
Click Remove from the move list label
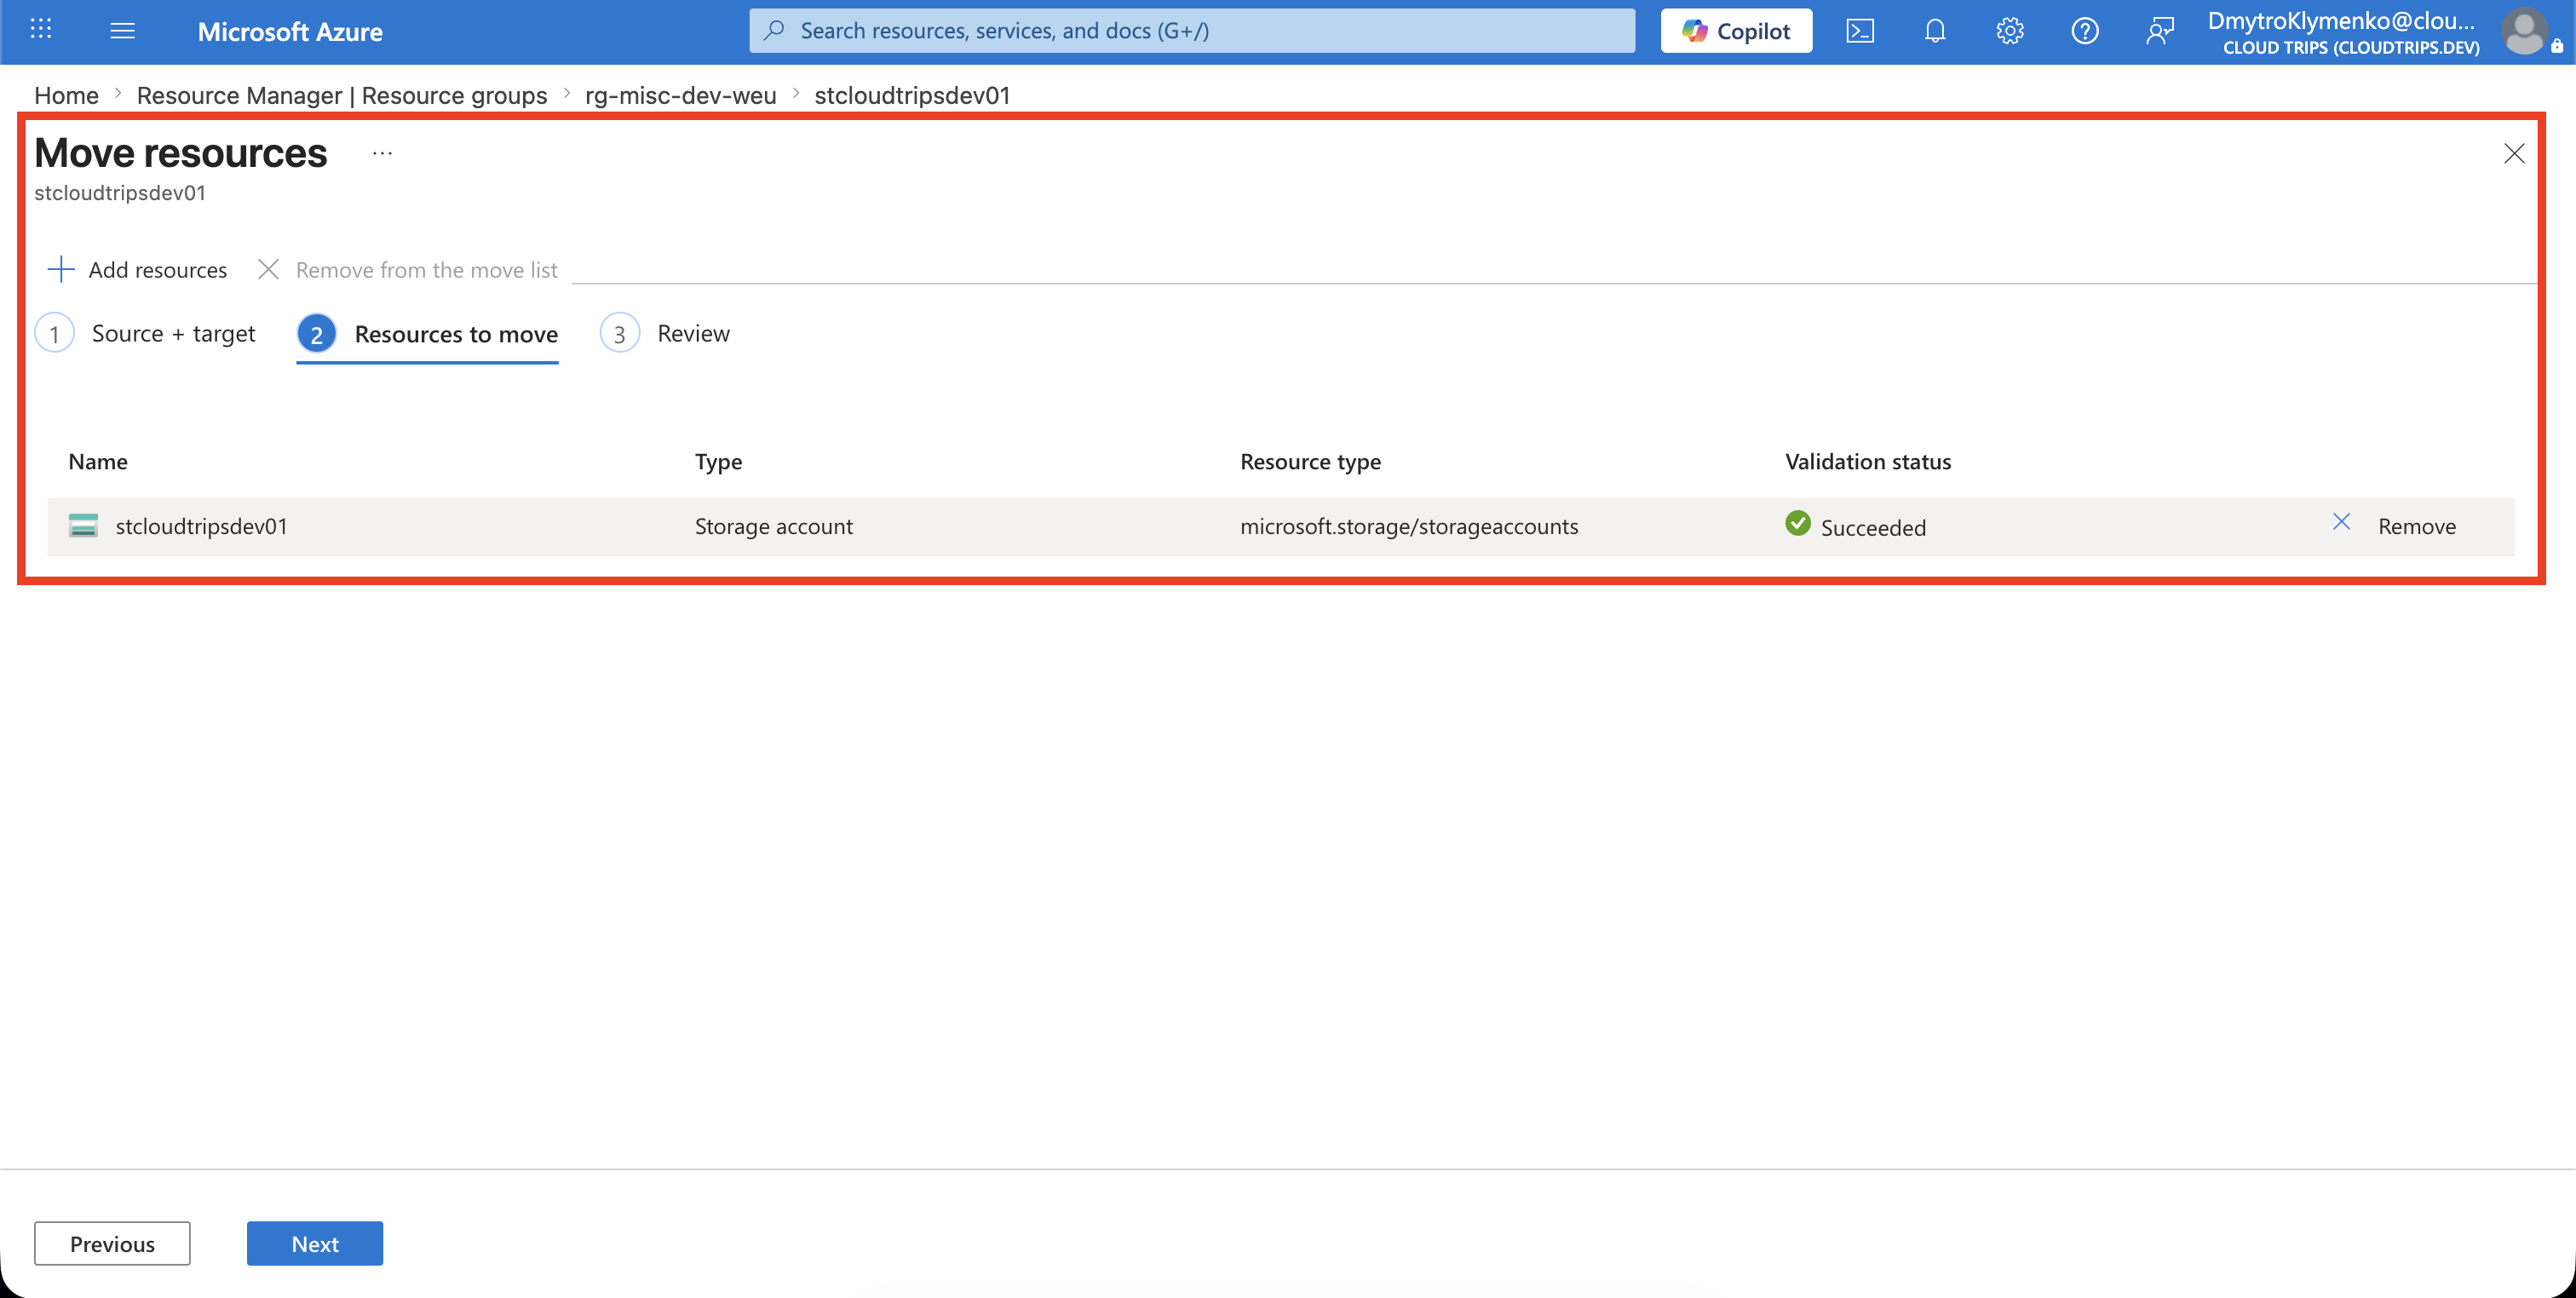(427, 270)
